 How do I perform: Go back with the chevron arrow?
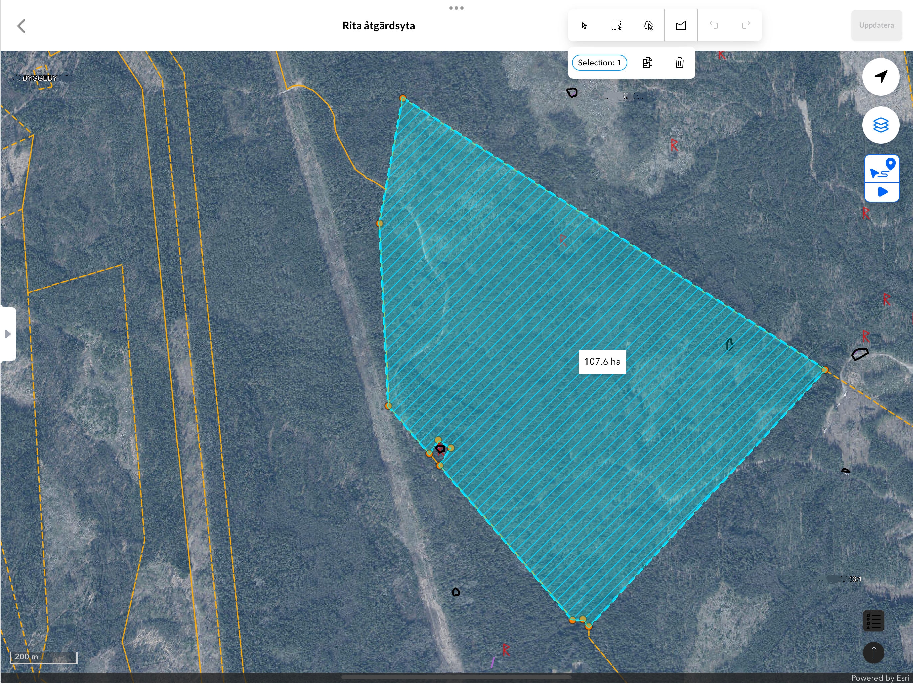point(22,26)
